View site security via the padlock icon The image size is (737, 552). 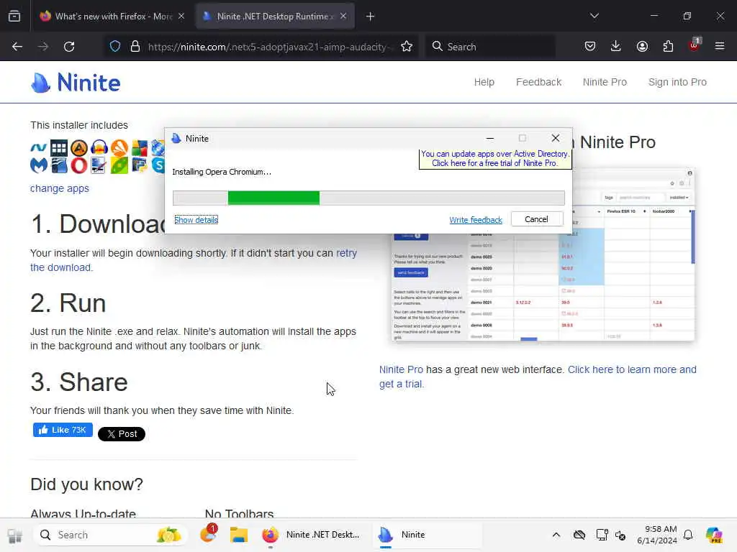click(x=135, y=47)
